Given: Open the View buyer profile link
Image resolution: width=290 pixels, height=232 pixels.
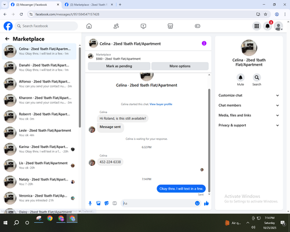Looking at the screenshot, I should tap(161, 104).
